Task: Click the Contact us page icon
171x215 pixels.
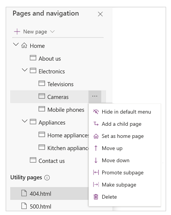Action: tap(33, 160)
